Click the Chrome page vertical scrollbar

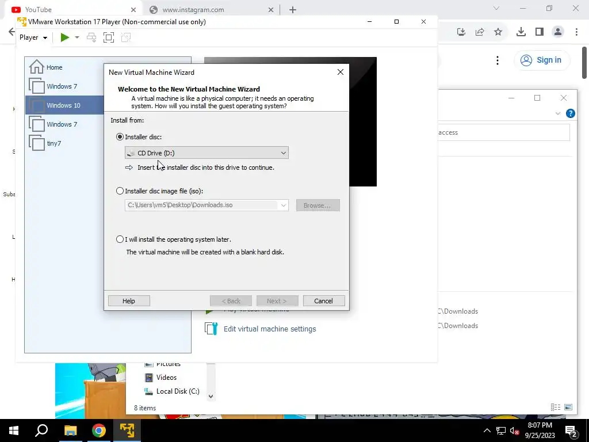pos(584,62)
